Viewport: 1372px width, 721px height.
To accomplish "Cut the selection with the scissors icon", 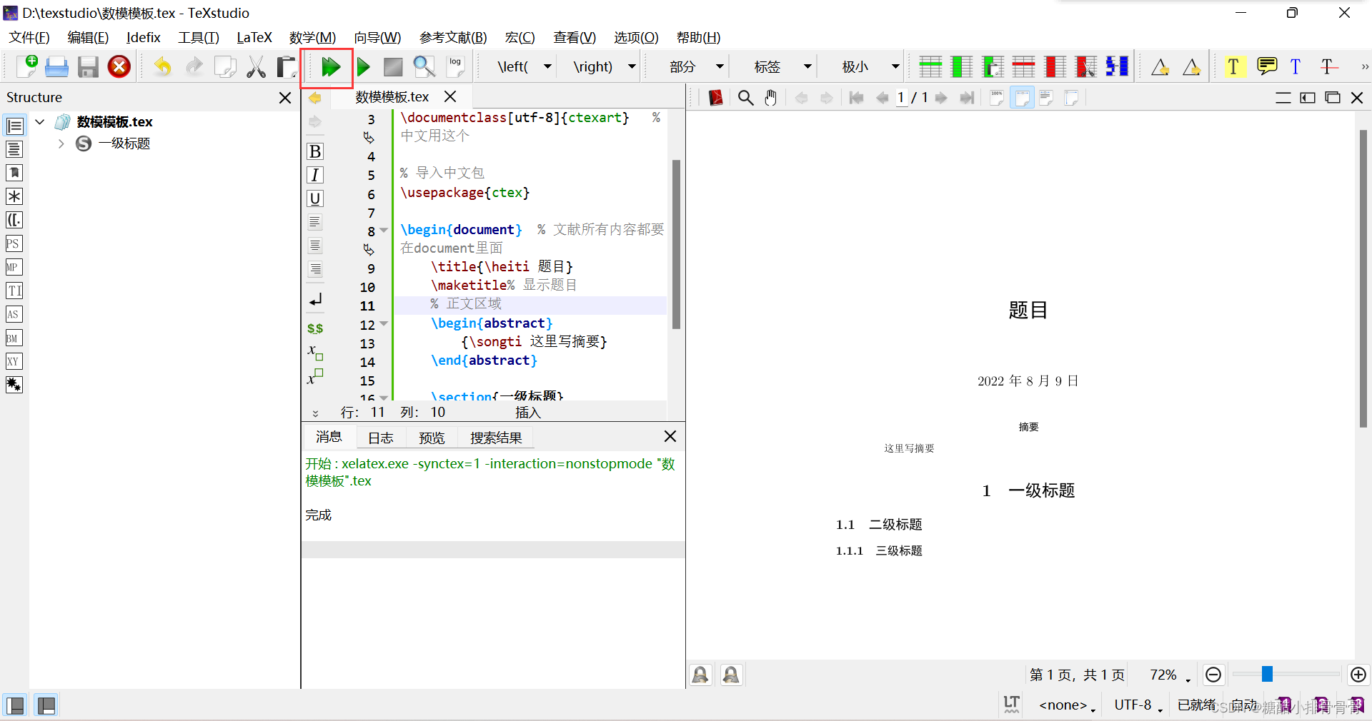I will click(256, 67).
